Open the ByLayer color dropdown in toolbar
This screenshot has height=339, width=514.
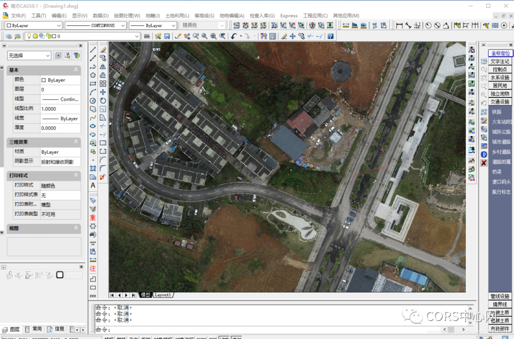[x=34, y=25]
